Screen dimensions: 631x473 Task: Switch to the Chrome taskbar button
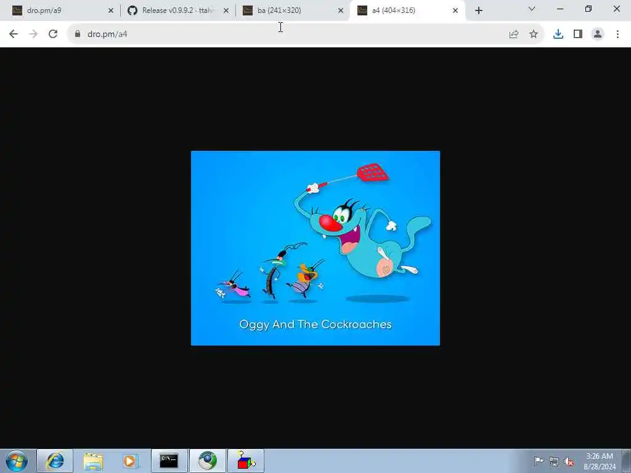[208, 461]
